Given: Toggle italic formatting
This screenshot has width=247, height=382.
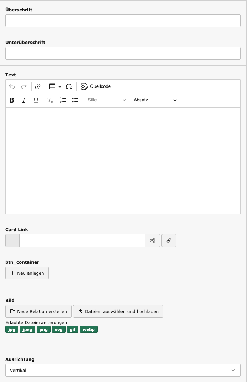Looking at the screenshot, I should 24,100.
